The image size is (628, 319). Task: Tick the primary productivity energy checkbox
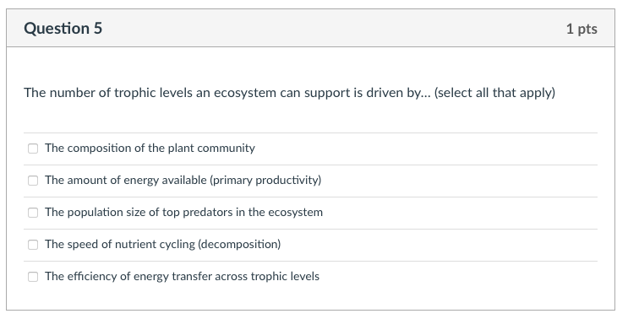point(33,181)
